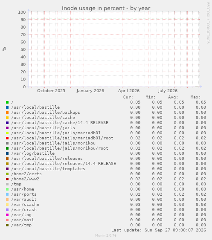The height and width of the screenshot is (240, 212).
Task: Click the /var/ccache legend label
Action: coord(25,205)
